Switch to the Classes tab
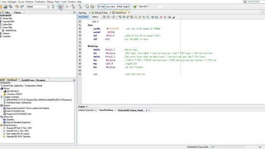265x149 pixels. click(18, 12)
